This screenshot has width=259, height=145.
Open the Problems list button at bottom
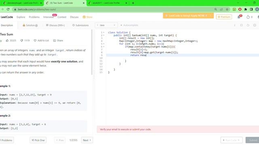pos(7,140)
